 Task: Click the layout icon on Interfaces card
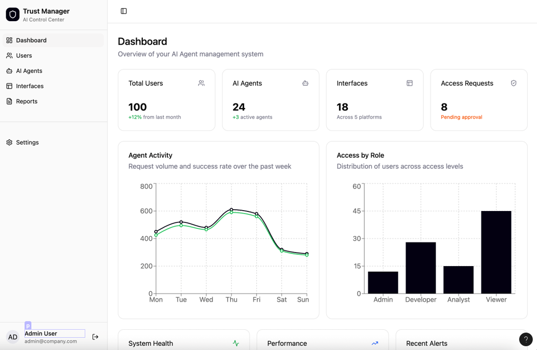[410, 83]
